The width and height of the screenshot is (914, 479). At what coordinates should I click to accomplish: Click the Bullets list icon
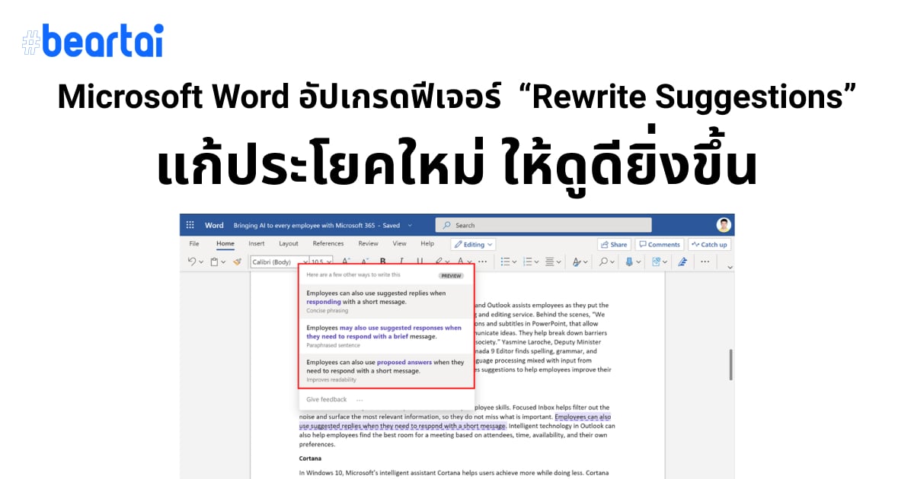point(505,262)
